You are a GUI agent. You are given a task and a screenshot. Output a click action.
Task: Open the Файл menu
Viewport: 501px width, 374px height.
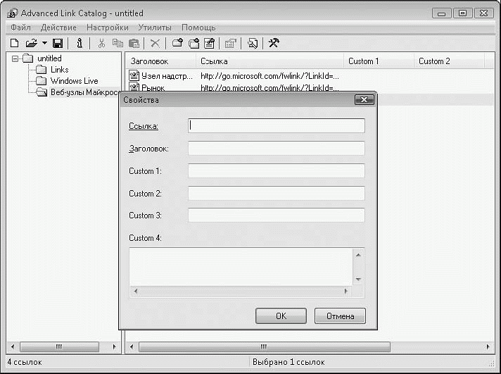(x=21, y=27)
